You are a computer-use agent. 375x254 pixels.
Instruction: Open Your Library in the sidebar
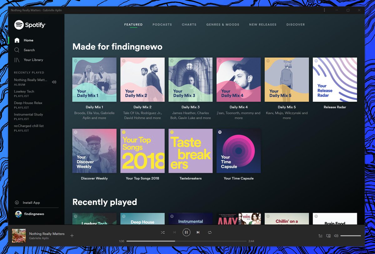(33, 60)
